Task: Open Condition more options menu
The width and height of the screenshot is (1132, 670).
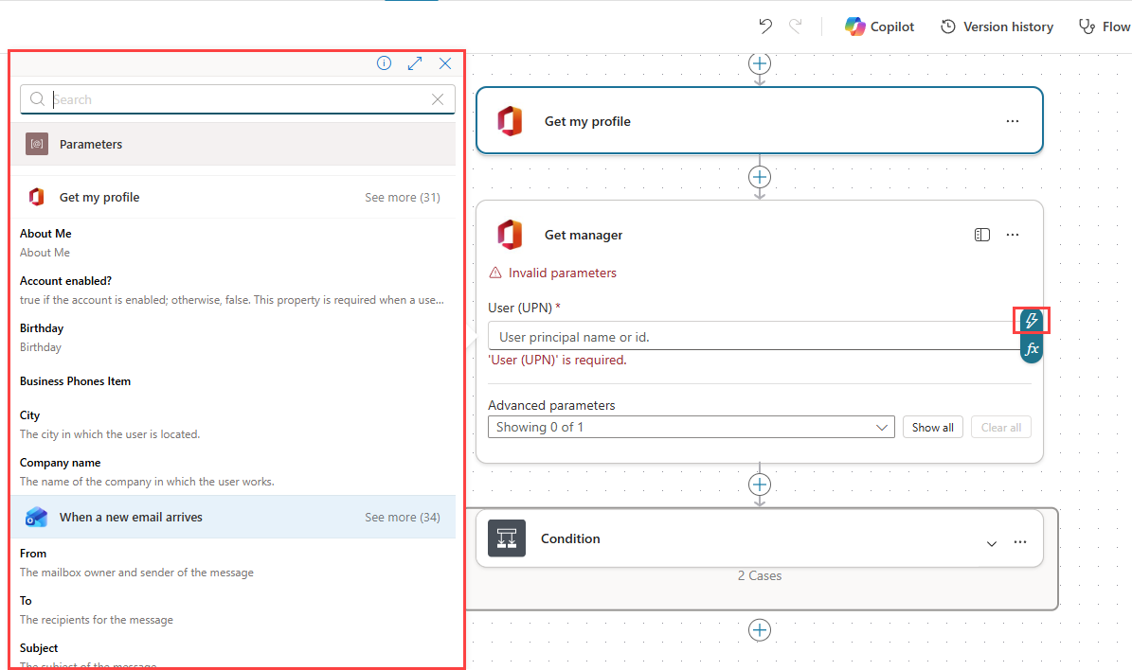Action: [x=1020, y=542]
